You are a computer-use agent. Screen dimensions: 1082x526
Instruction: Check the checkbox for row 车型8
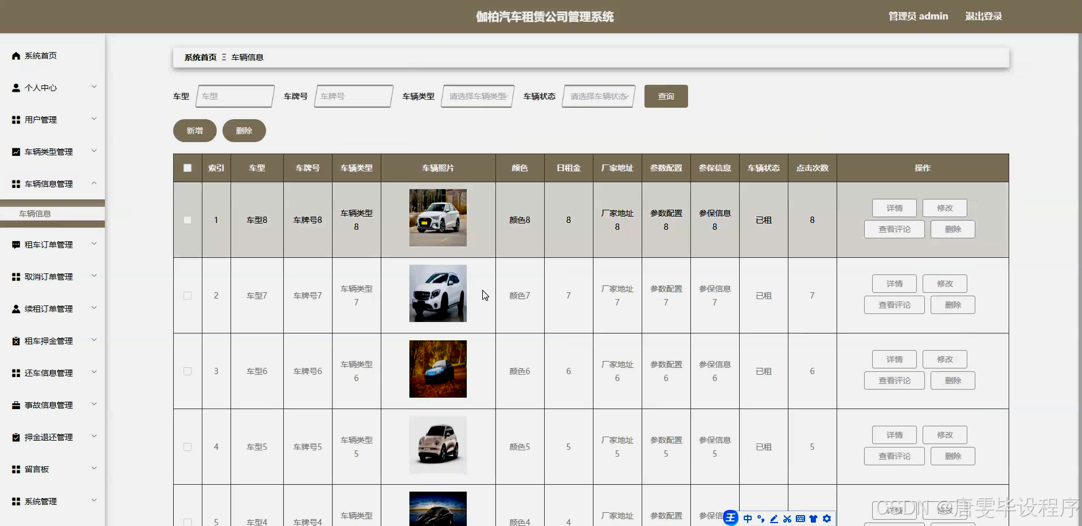pyautogui.click(x=188, y=220)
